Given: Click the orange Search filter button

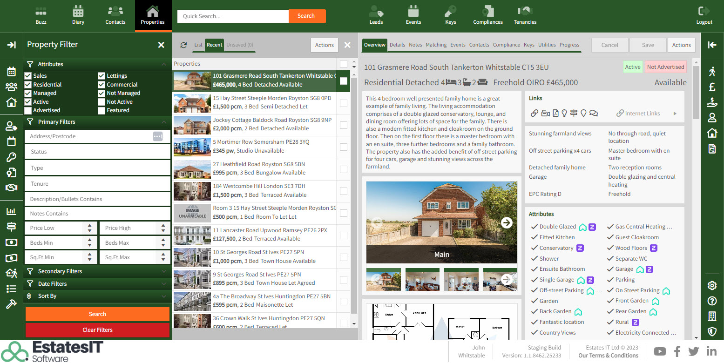Looking at the screenshot, I should tap(97, 314).
